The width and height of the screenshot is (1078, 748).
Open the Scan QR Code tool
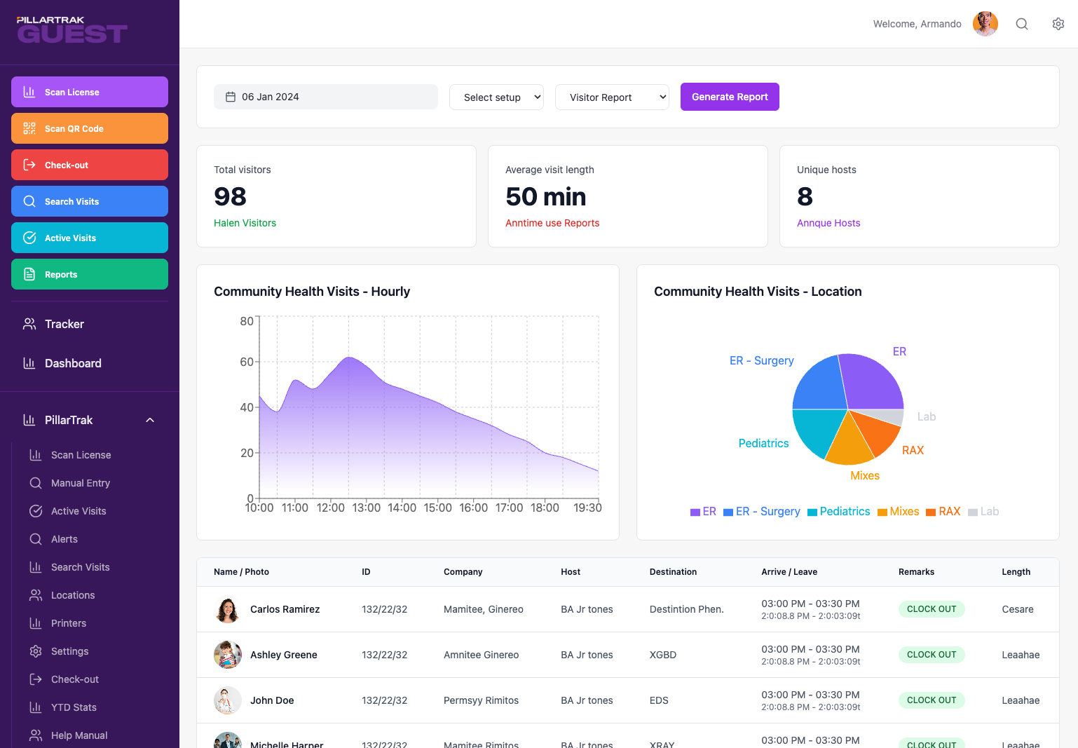[x=29, y=128]
